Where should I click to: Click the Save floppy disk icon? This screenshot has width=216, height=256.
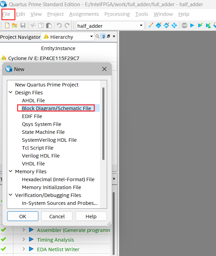pyautogui.click(x=23, y=26)
